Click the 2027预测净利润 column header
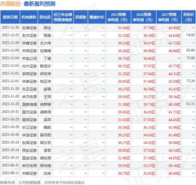 (169, 17)
